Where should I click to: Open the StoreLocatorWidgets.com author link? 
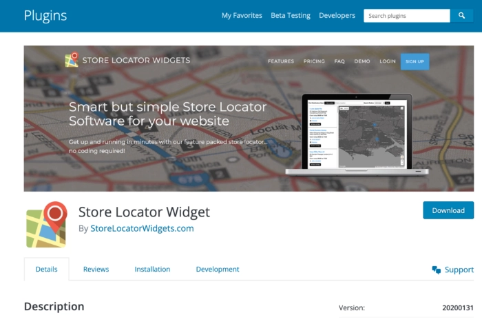click(142, 228)
